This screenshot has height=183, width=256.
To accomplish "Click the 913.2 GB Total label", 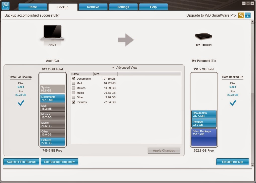I will (x=52, y=69).
